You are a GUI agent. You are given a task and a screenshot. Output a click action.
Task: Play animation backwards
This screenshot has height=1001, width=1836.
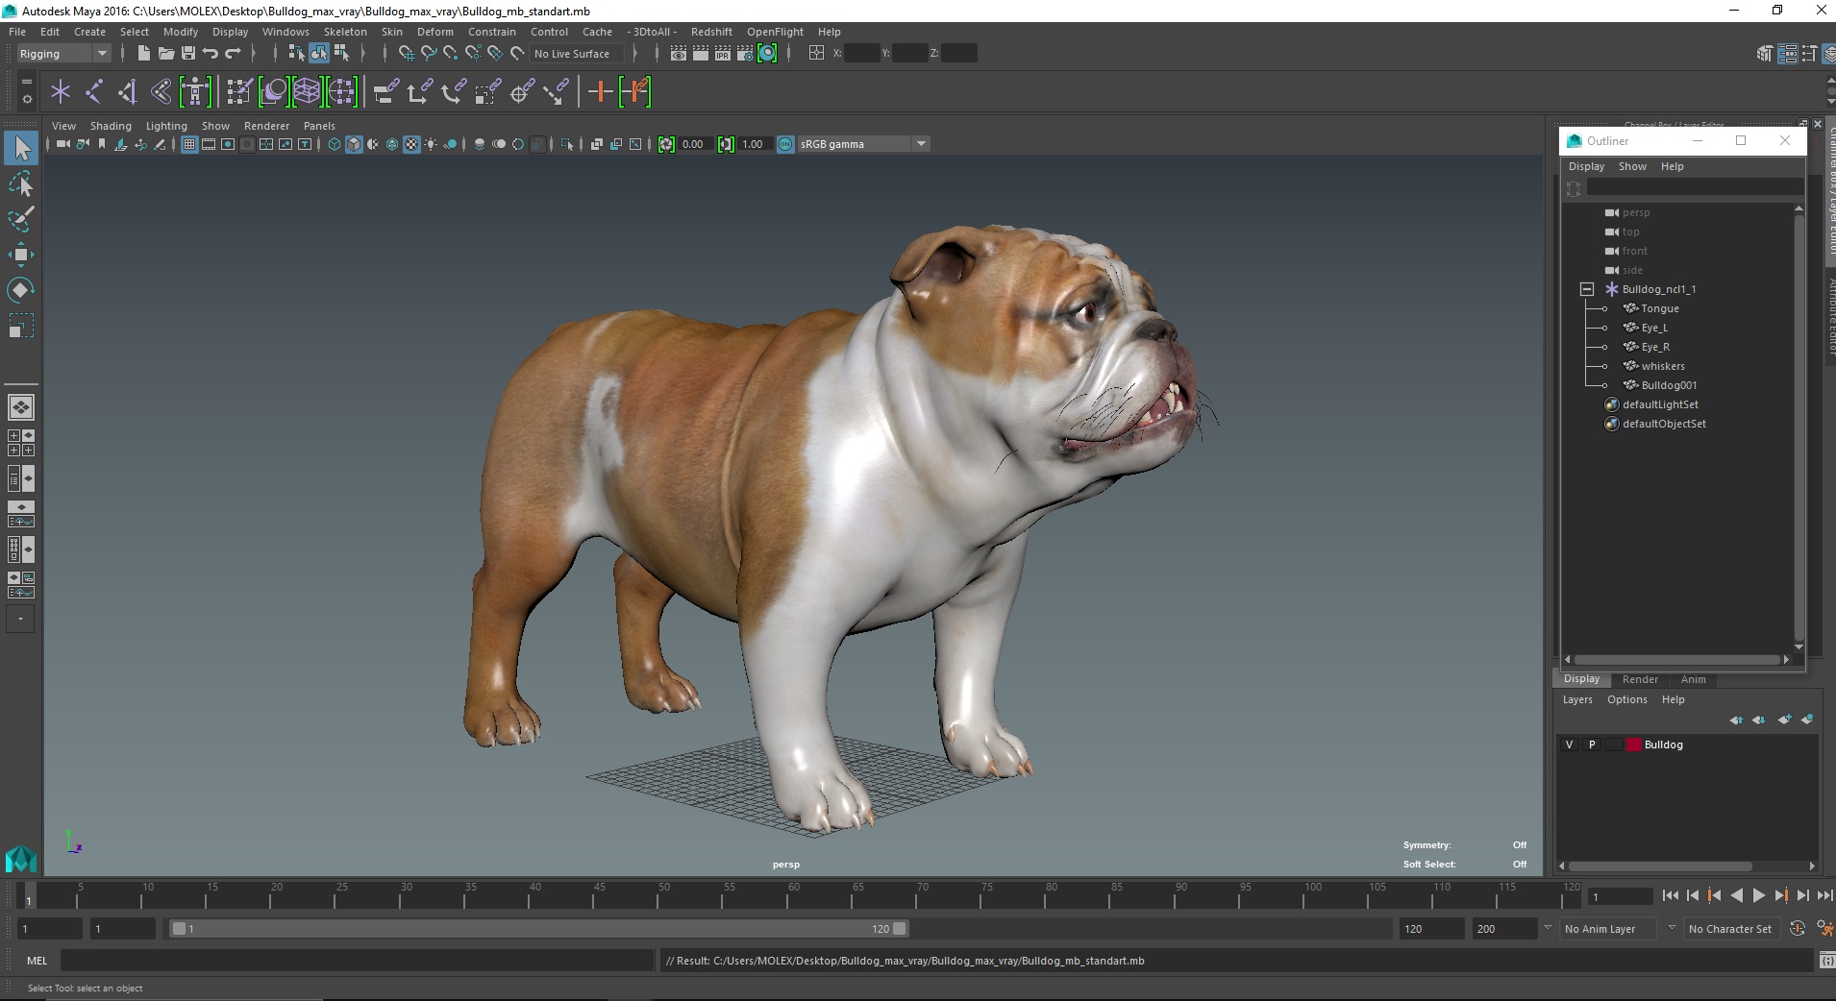point(1737,895)
